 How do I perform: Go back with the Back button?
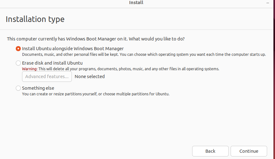210,151
